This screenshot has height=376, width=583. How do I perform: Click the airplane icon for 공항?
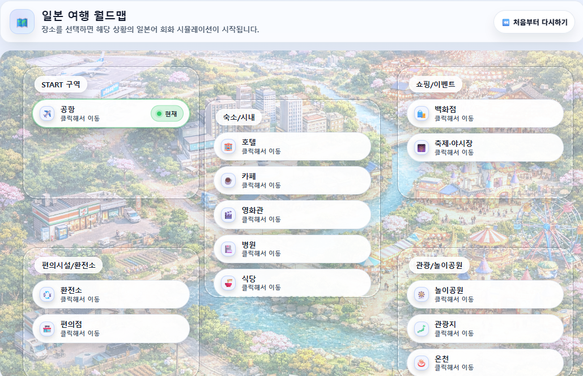[47, 113]
